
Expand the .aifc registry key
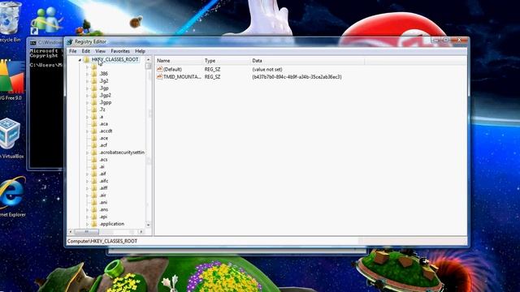(x=87, y=181)
